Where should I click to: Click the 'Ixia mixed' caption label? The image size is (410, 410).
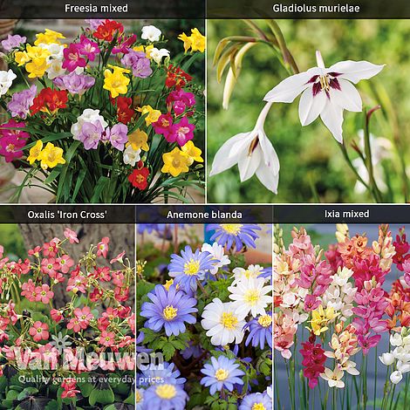[347, 214]
